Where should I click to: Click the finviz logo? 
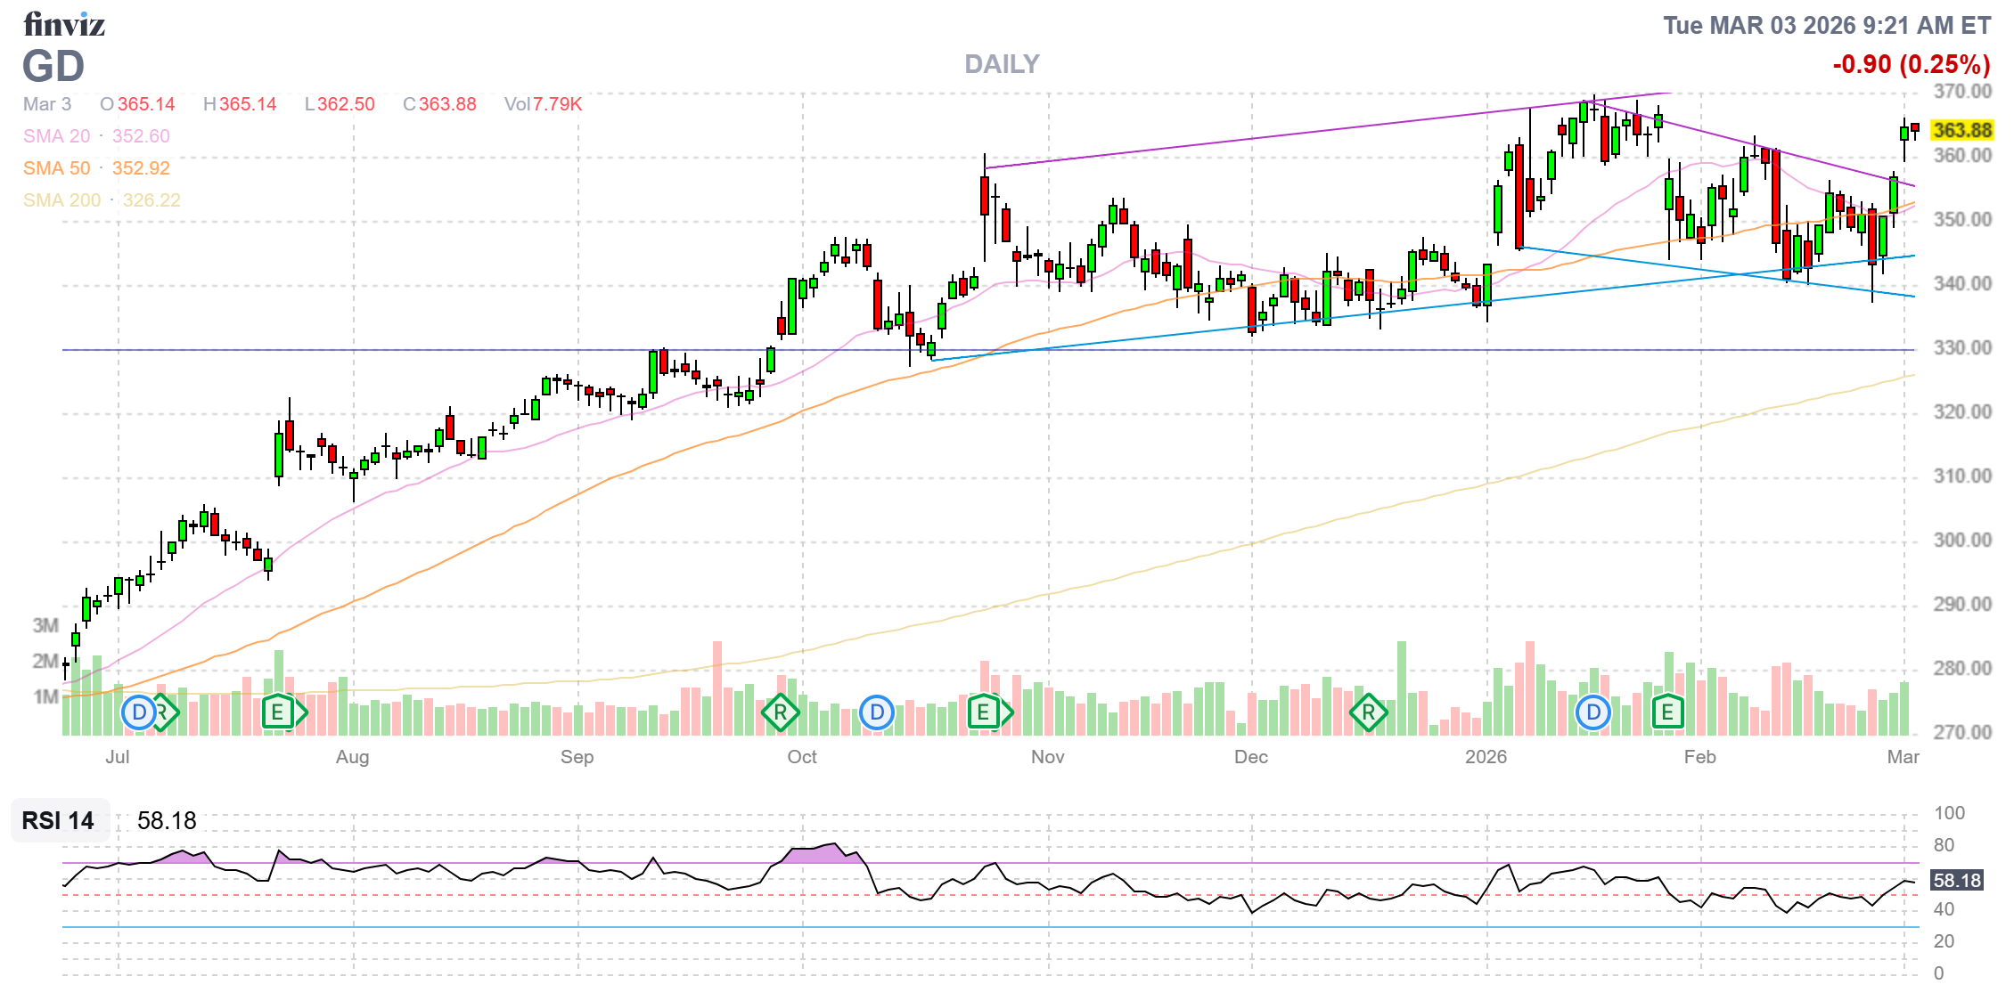(64, 25)
